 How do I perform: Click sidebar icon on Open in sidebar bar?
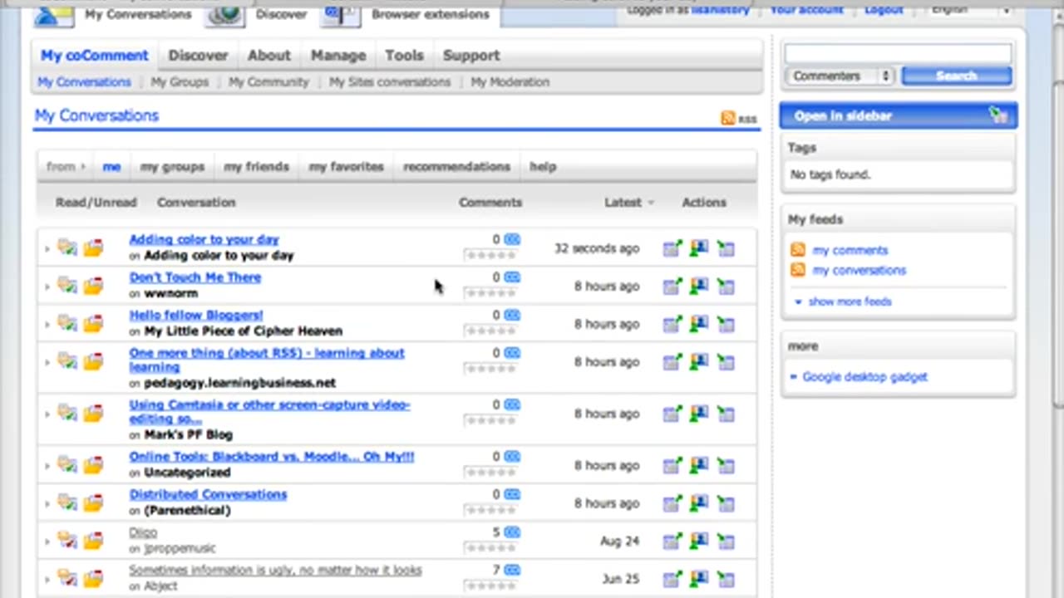998,115
